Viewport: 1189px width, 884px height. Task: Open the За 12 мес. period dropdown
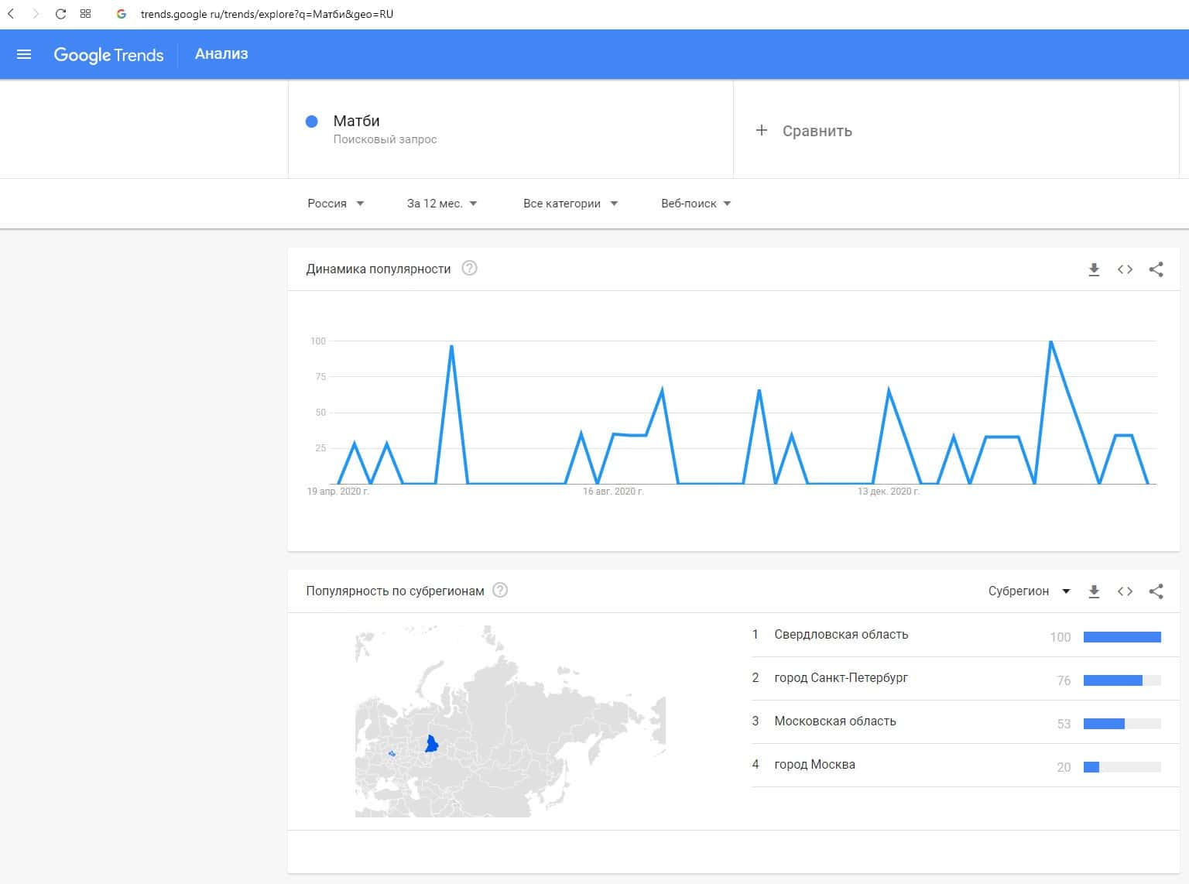click(442, 204)
